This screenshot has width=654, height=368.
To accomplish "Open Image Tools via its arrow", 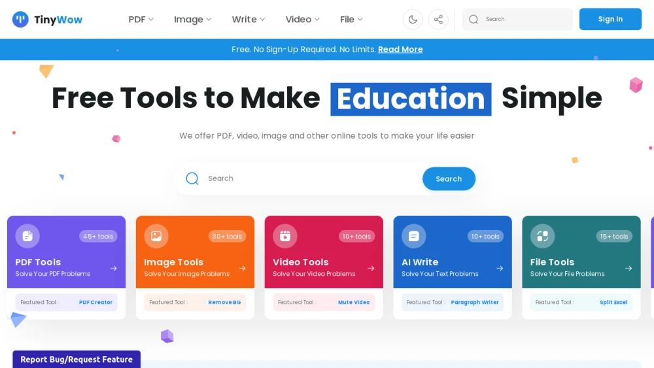I will (243, 269).
